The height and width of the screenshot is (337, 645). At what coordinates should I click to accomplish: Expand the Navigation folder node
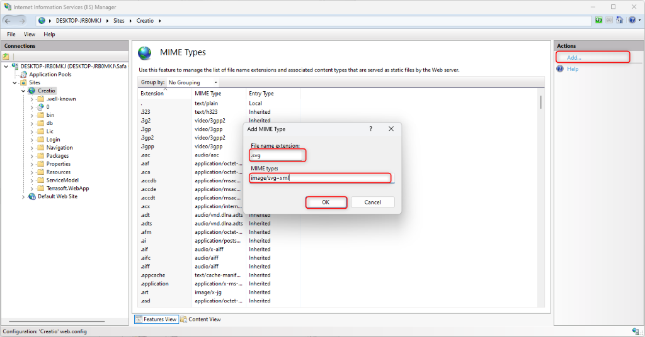(31, 148)
